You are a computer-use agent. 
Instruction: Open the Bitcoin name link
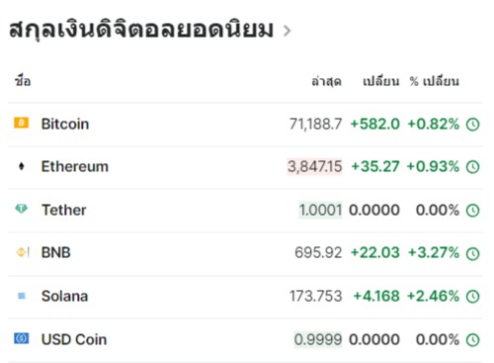click(65, 124)
